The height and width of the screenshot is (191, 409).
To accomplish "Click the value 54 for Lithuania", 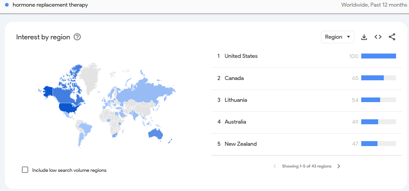I will click(x=355, y=100).
